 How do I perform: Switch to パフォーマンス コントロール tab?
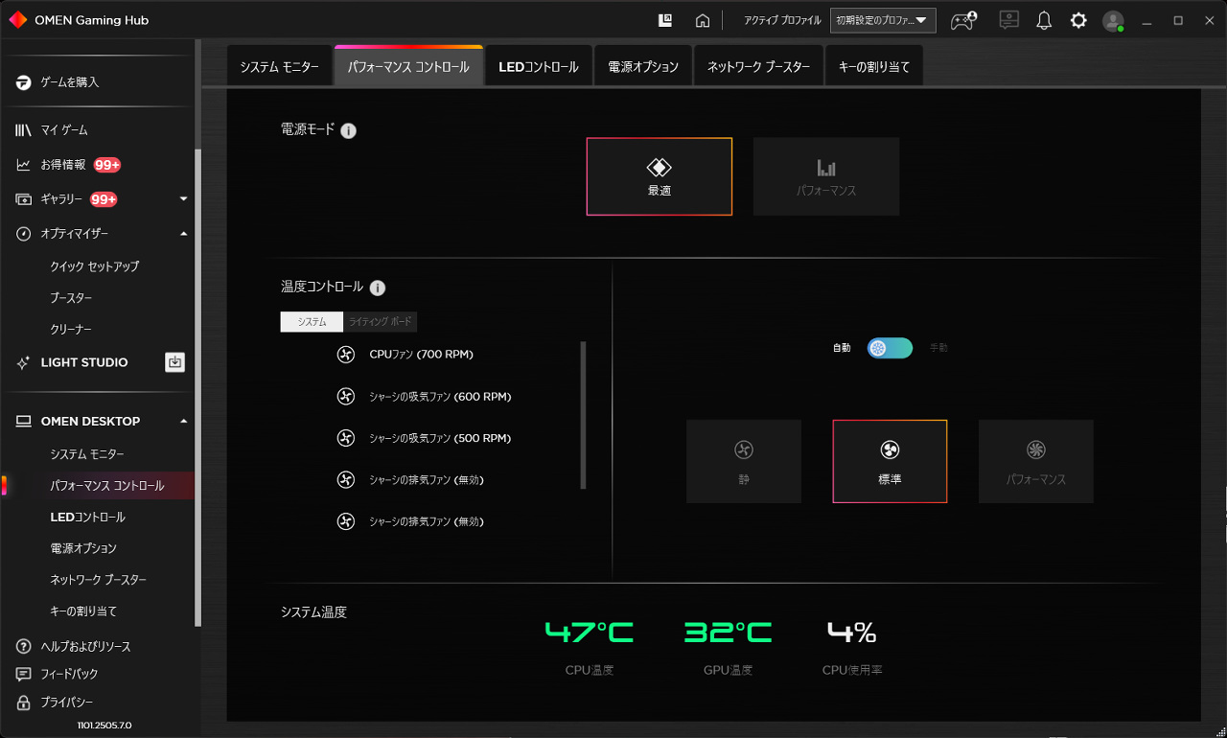point(409,66)
